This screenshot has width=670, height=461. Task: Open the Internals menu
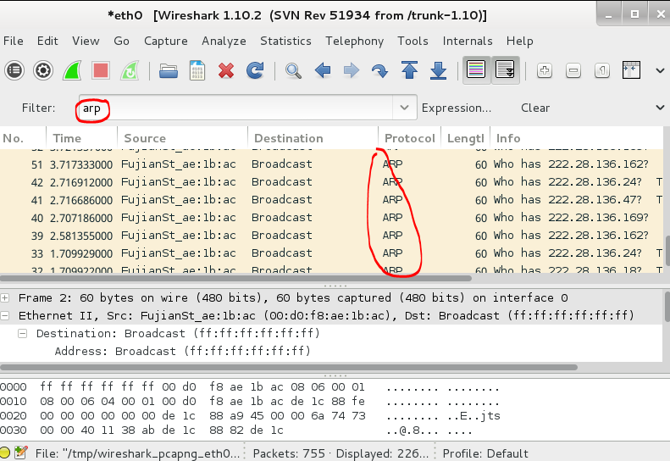click(x=468, y=41)
